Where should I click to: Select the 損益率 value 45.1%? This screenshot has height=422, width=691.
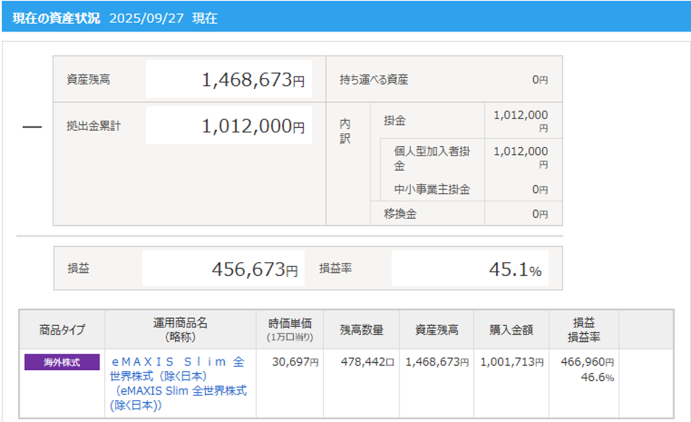click(516, 270)
